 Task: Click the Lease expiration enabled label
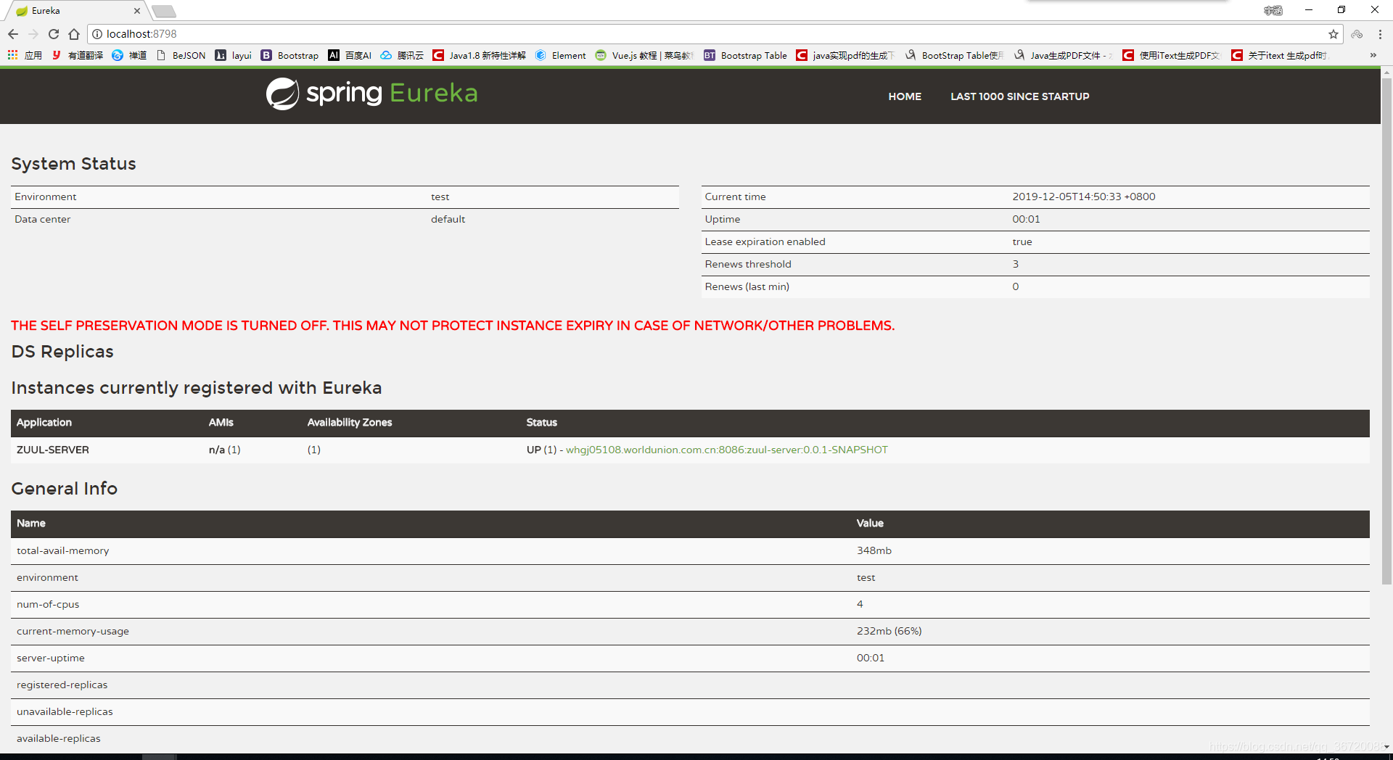tap(765, 241)
